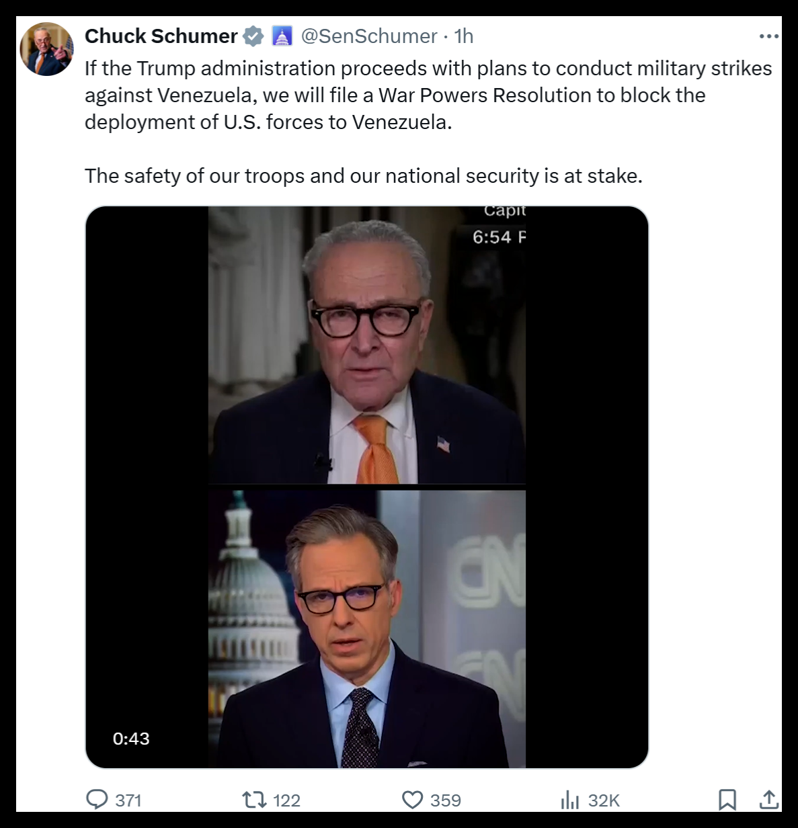The width and height of the screenshot is (798, 828).
Task: Click the 0:43 video duration label
Action: tap(131, 739)
